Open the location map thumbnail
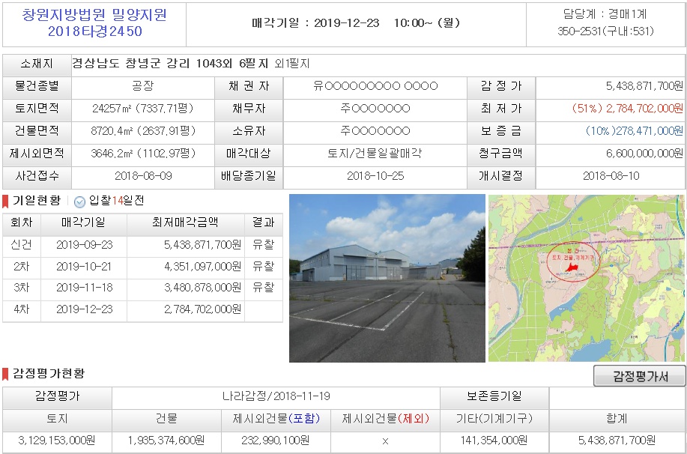The height and width of the screenshot is (454, 687). click(586, 278)
